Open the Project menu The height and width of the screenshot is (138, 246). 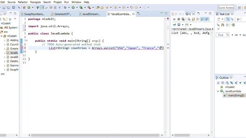(58, 2)
